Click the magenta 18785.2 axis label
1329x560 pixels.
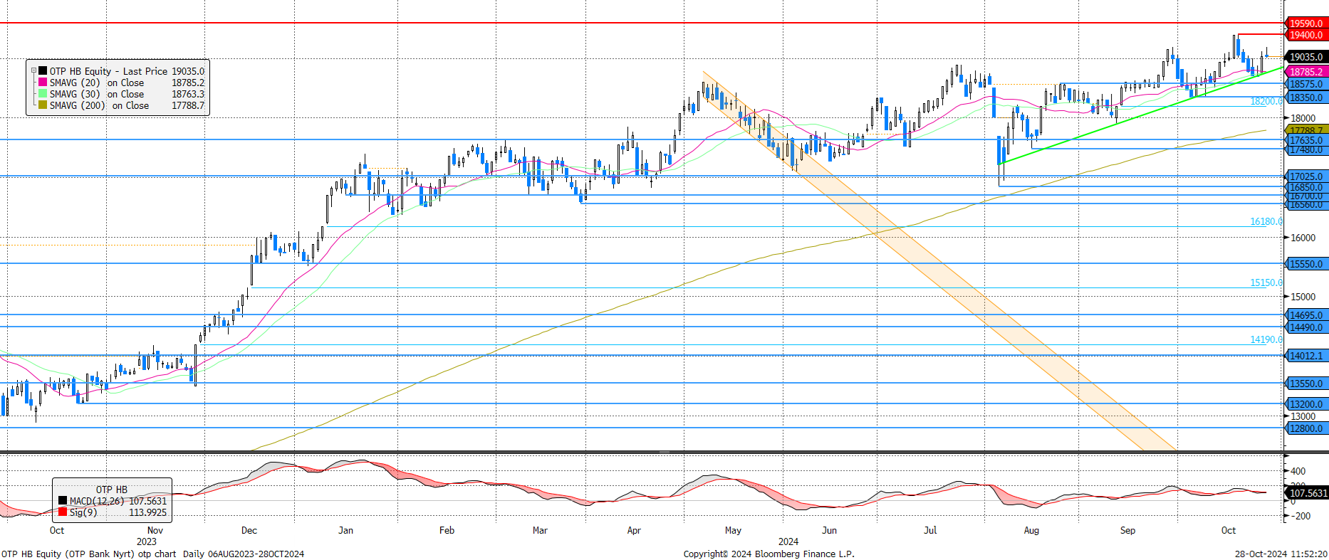(x=1306, y=72)
